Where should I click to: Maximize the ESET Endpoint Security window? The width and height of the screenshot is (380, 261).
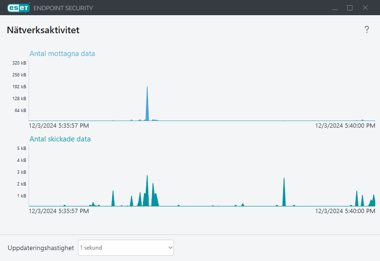click(x=350, y=8)
